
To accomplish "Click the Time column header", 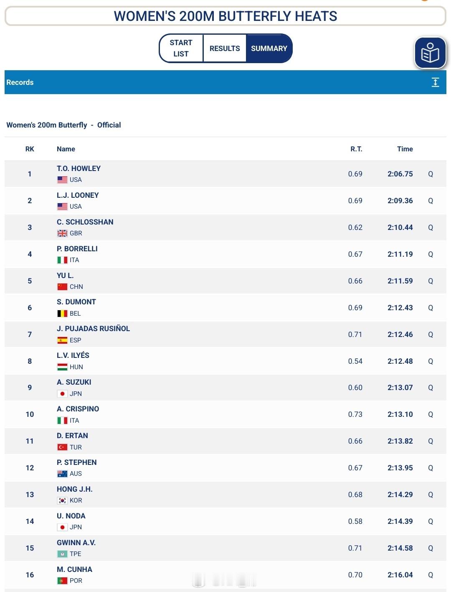I will pyautogui.click(x=405, y=149).
